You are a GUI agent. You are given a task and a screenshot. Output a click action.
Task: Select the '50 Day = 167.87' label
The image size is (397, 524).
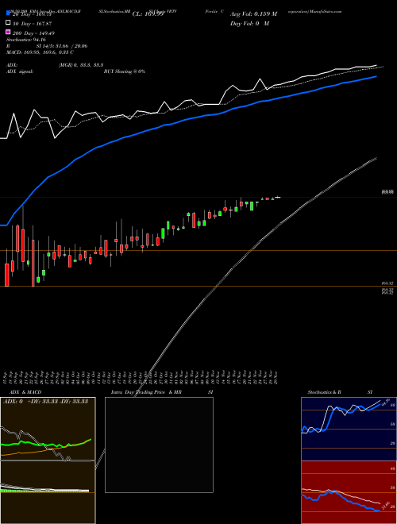click(32, 24)
